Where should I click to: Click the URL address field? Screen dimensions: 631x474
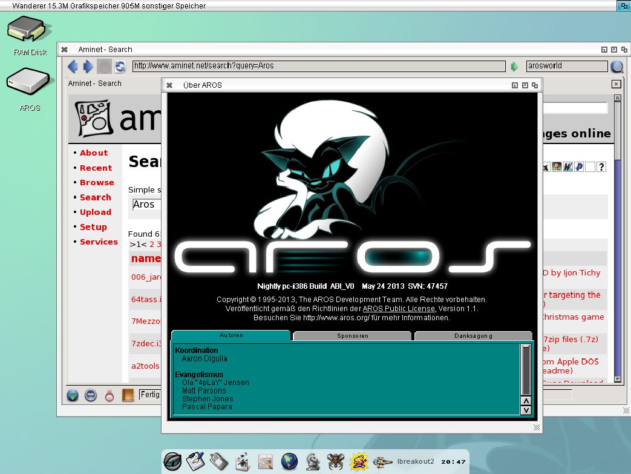click(x=319, y=66)
